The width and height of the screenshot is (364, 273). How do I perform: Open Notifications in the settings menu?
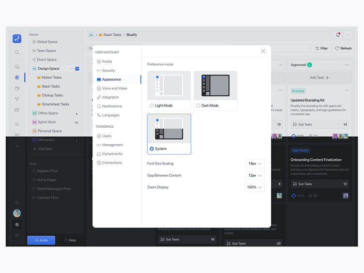[x=111, y=106]
